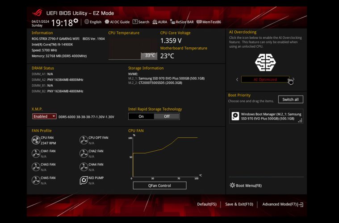This screenshot has height=223, width=339.
Task: Click the AI Optimized mode field
Action: pyautogui.click(x=265, y=79)
